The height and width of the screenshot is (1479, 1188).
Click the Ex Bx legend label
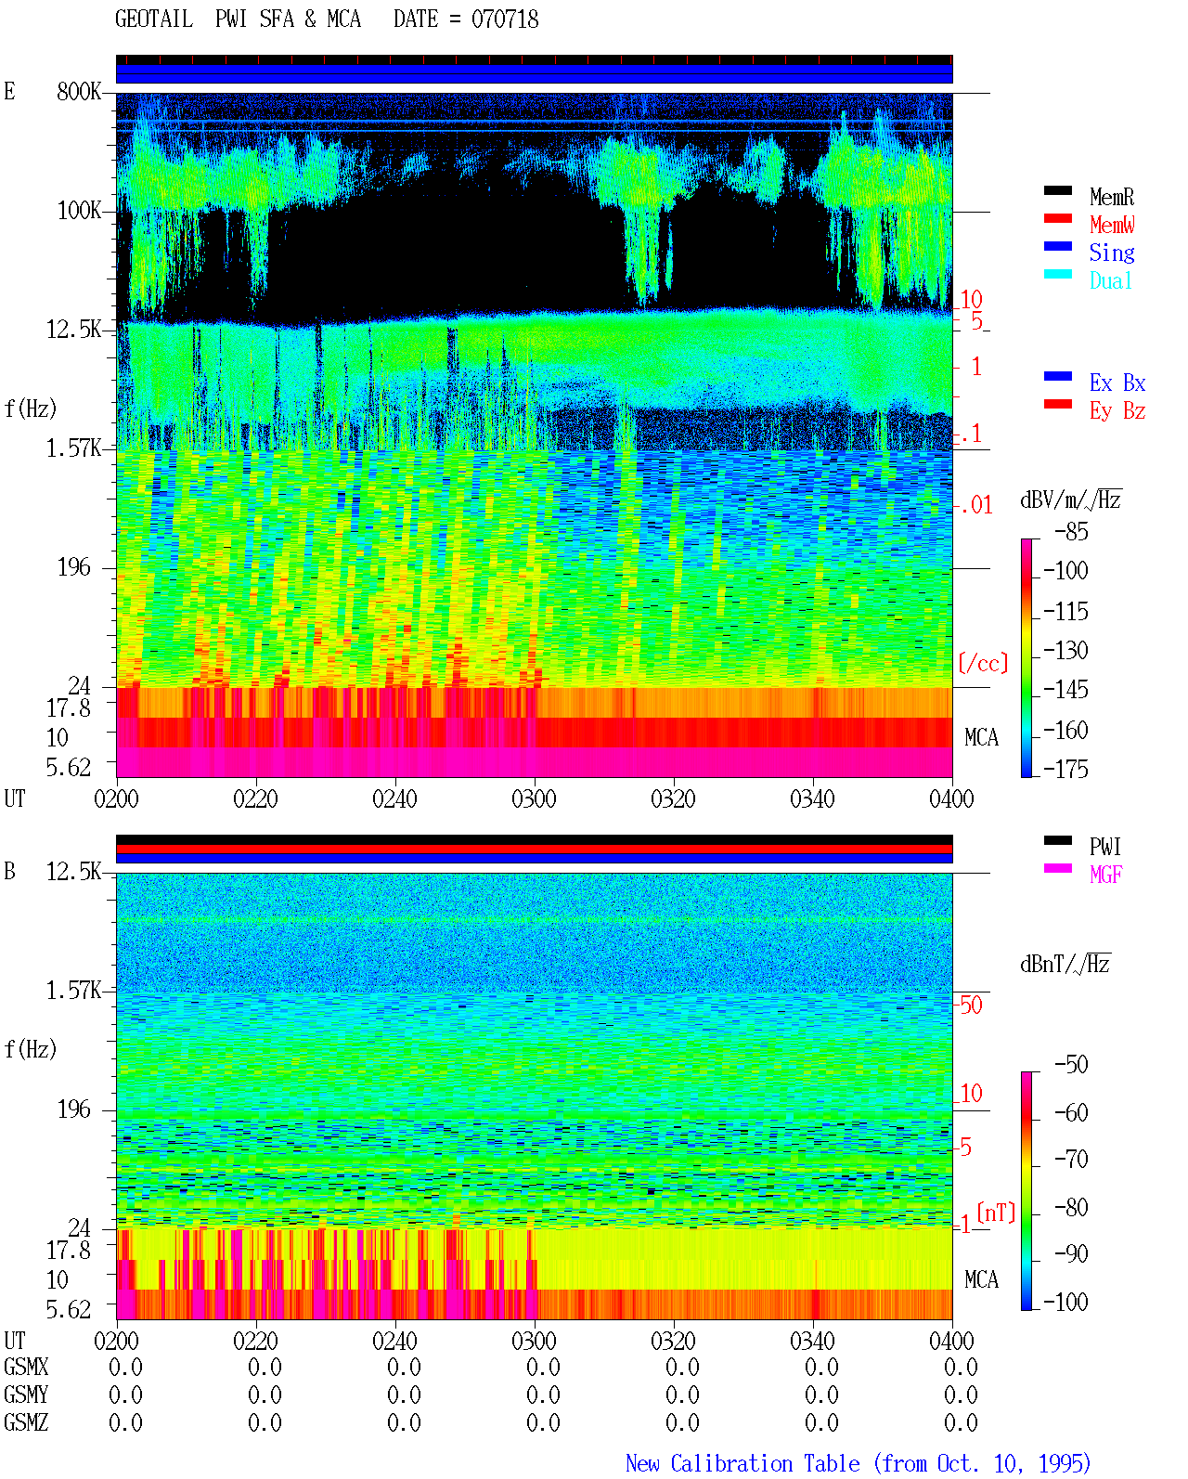1117,383
